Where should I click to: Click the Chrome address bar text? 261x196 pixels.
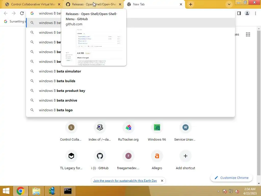click(x=50, y=13)
